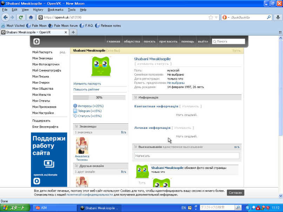Viewport: 283px width, 212px height.
Task: Click the Windows Start button
Action: (x=15, y=208)
